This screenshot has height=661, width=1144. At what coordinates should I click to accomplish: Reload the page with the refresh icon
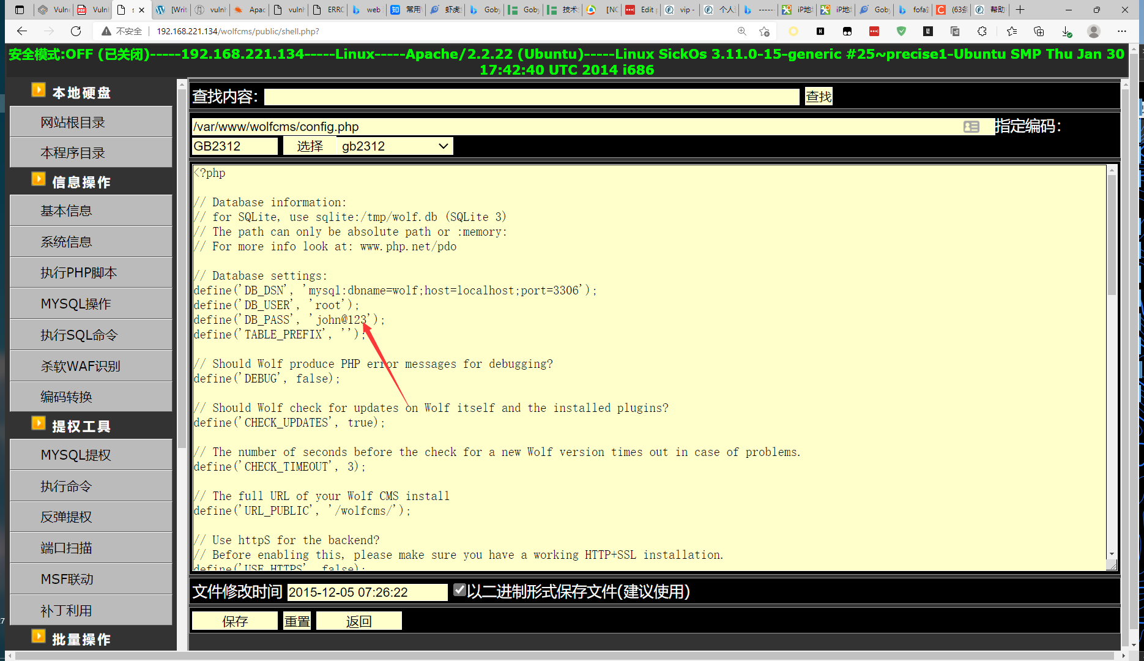76,31
